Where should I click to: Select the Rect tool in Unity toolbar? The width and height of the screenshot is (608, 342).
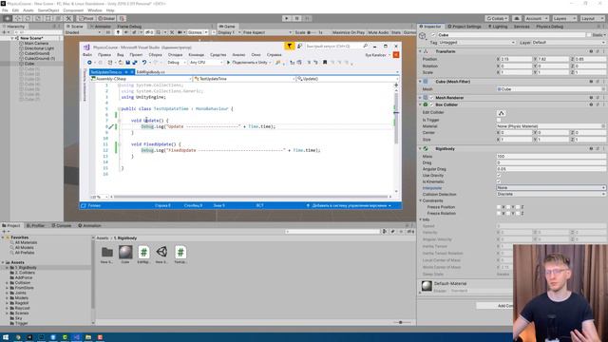coord(48,18)
